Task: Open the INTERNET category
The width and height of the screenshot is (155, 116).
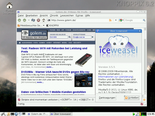Action: pos(57,43)
